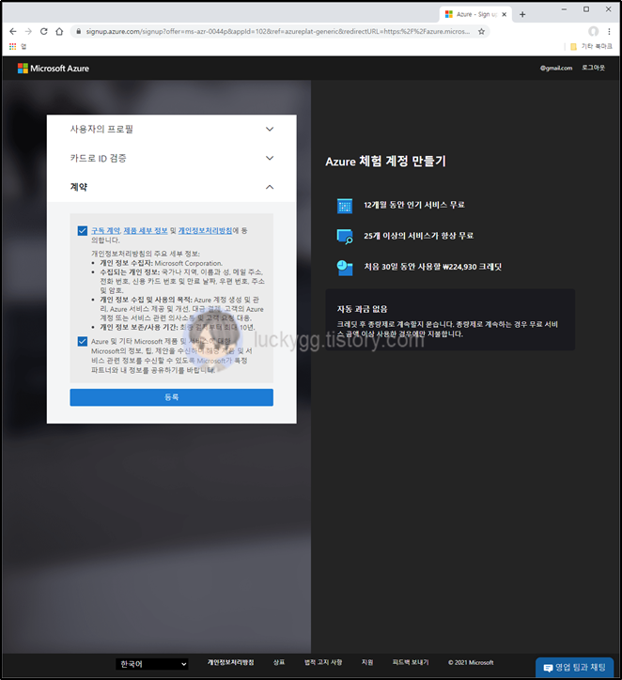Reload the Azure signup page
The width and height of the screenshot is (622, 680).
tap(44, 32)
